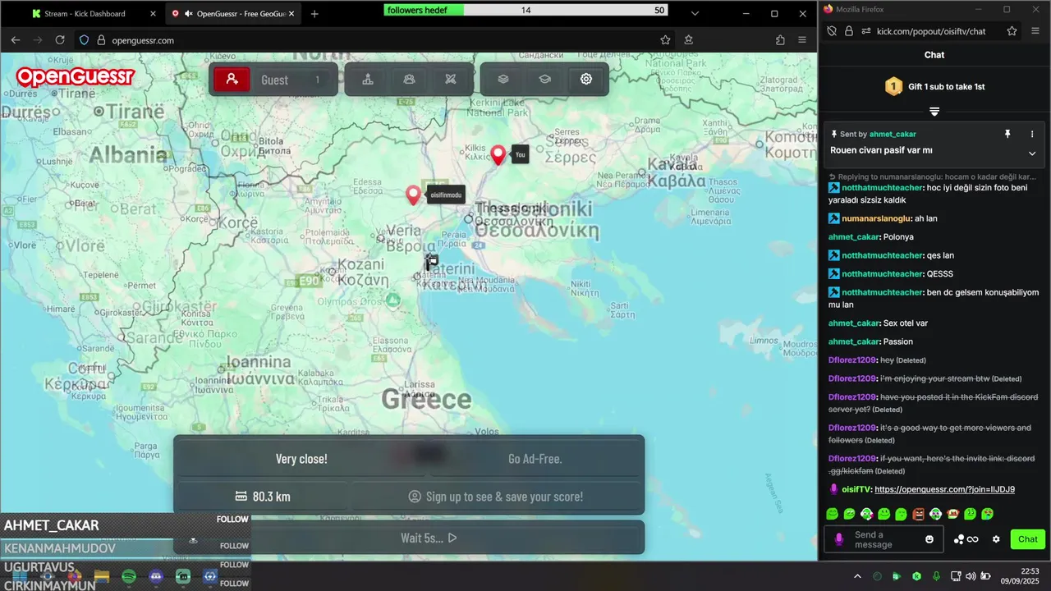
Task: Bookmark openguessr.com with the star icon
Action: [x=665, y=40]
